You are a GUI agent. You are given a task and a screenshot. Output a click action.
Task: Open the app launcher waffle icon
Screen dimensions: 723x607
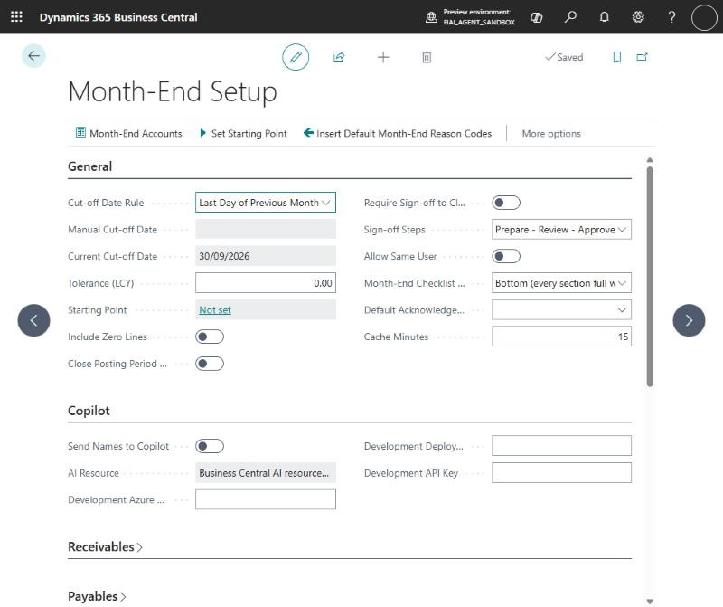(16, 17)
